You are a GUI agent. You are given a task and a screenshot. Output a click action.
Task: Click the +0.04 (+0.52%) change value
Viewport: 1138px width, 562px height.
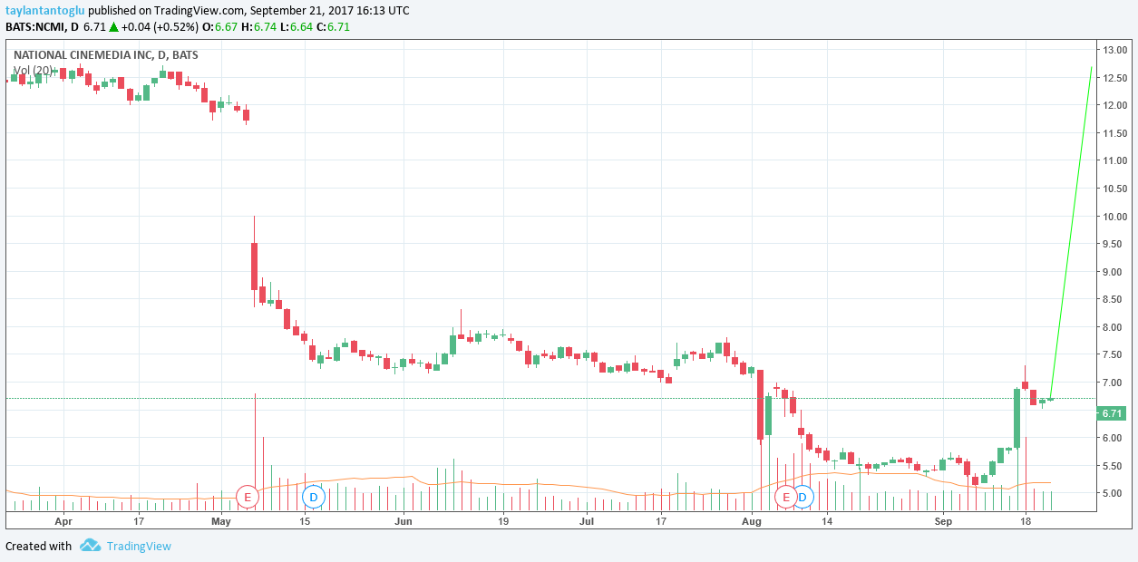(160, 27)
